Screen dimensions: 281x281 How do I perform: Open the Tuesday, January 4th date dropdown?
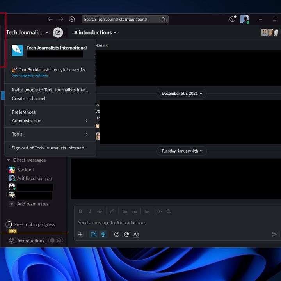(181, 151)
